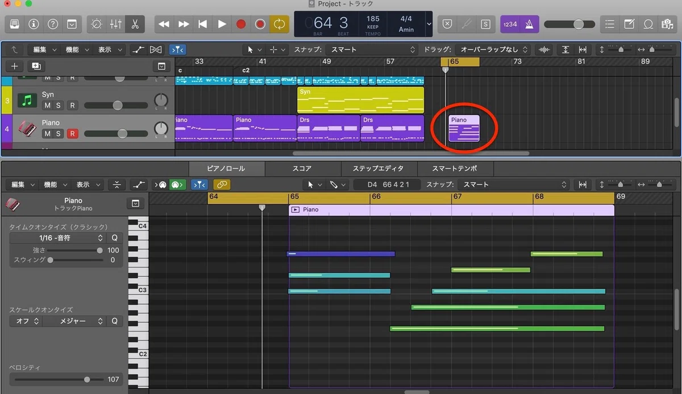
Task: Add a new track with plus button
Action: pos(15,67)
